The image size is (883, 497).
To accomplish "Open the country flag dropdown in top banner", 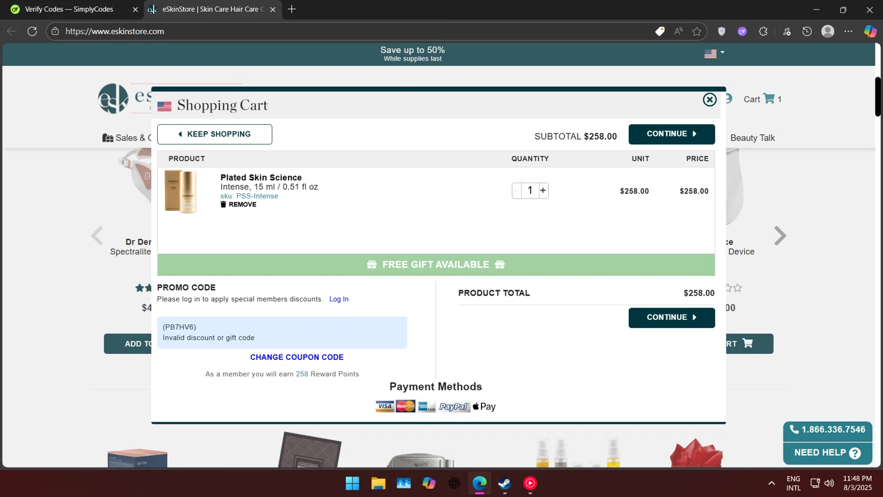I will 714,53.
